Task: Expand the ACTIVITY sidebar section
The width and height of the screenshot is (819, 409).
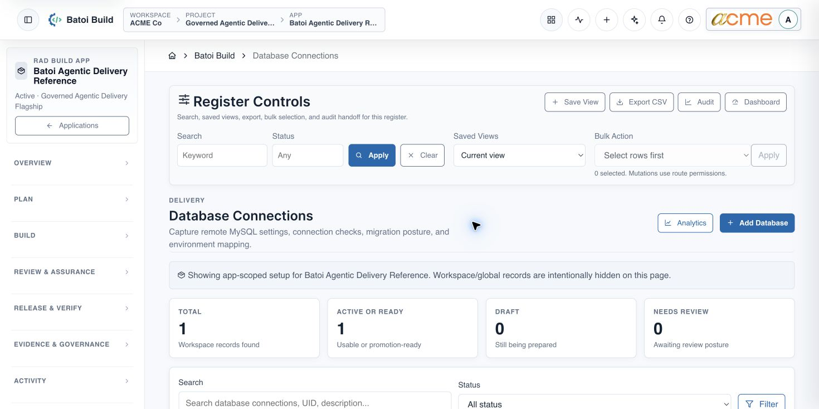Action: (72, 381)
